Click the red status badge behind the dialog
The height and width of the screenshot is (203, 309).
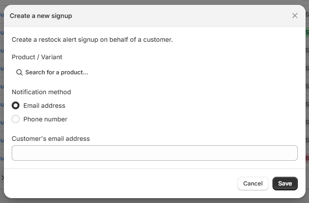(x=307, y=158)
